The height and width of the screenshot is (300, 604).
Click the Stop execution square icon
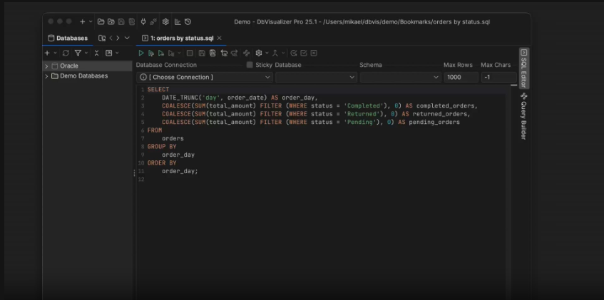pos(190,53)
